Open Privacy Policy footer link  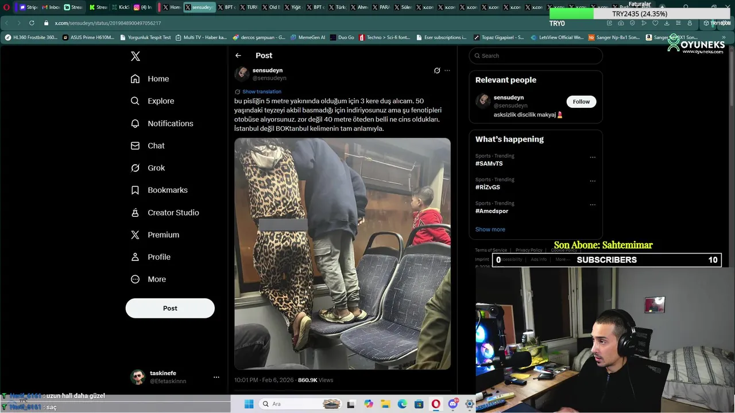[x=529, y=250]
